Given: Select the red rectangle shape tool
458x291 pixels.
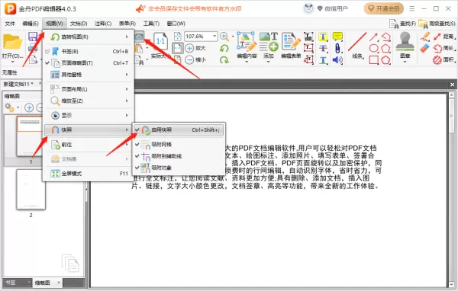Looking at the screenshot, I should pyautogui.click(x=373, y=59).
